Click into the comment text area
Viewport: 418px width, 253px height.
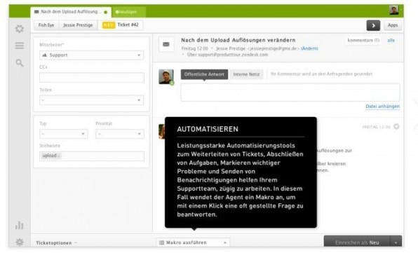point(290,93)
